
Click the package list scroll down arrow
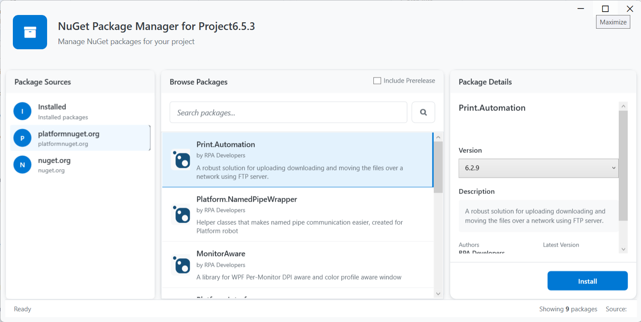click(x=438, y=294)
